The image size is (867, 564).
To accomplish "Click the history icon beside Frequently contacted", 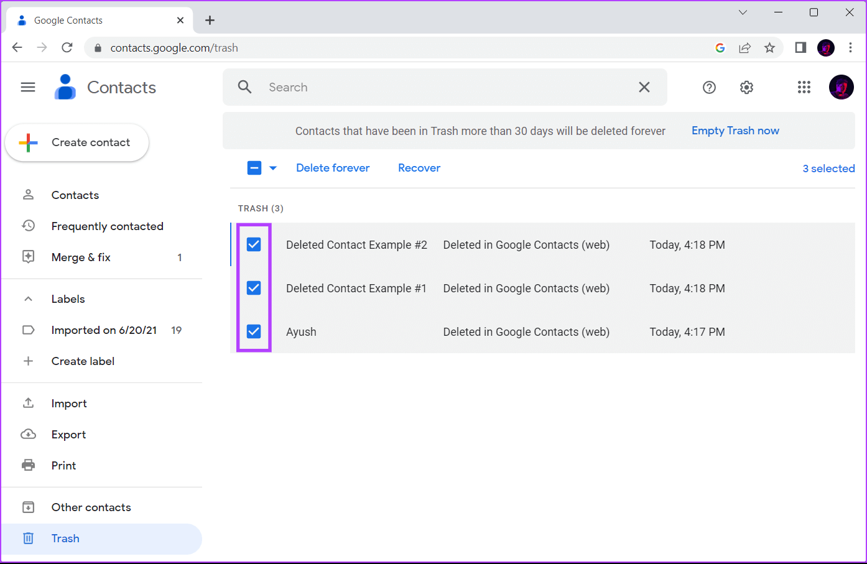I will point(28,226).
